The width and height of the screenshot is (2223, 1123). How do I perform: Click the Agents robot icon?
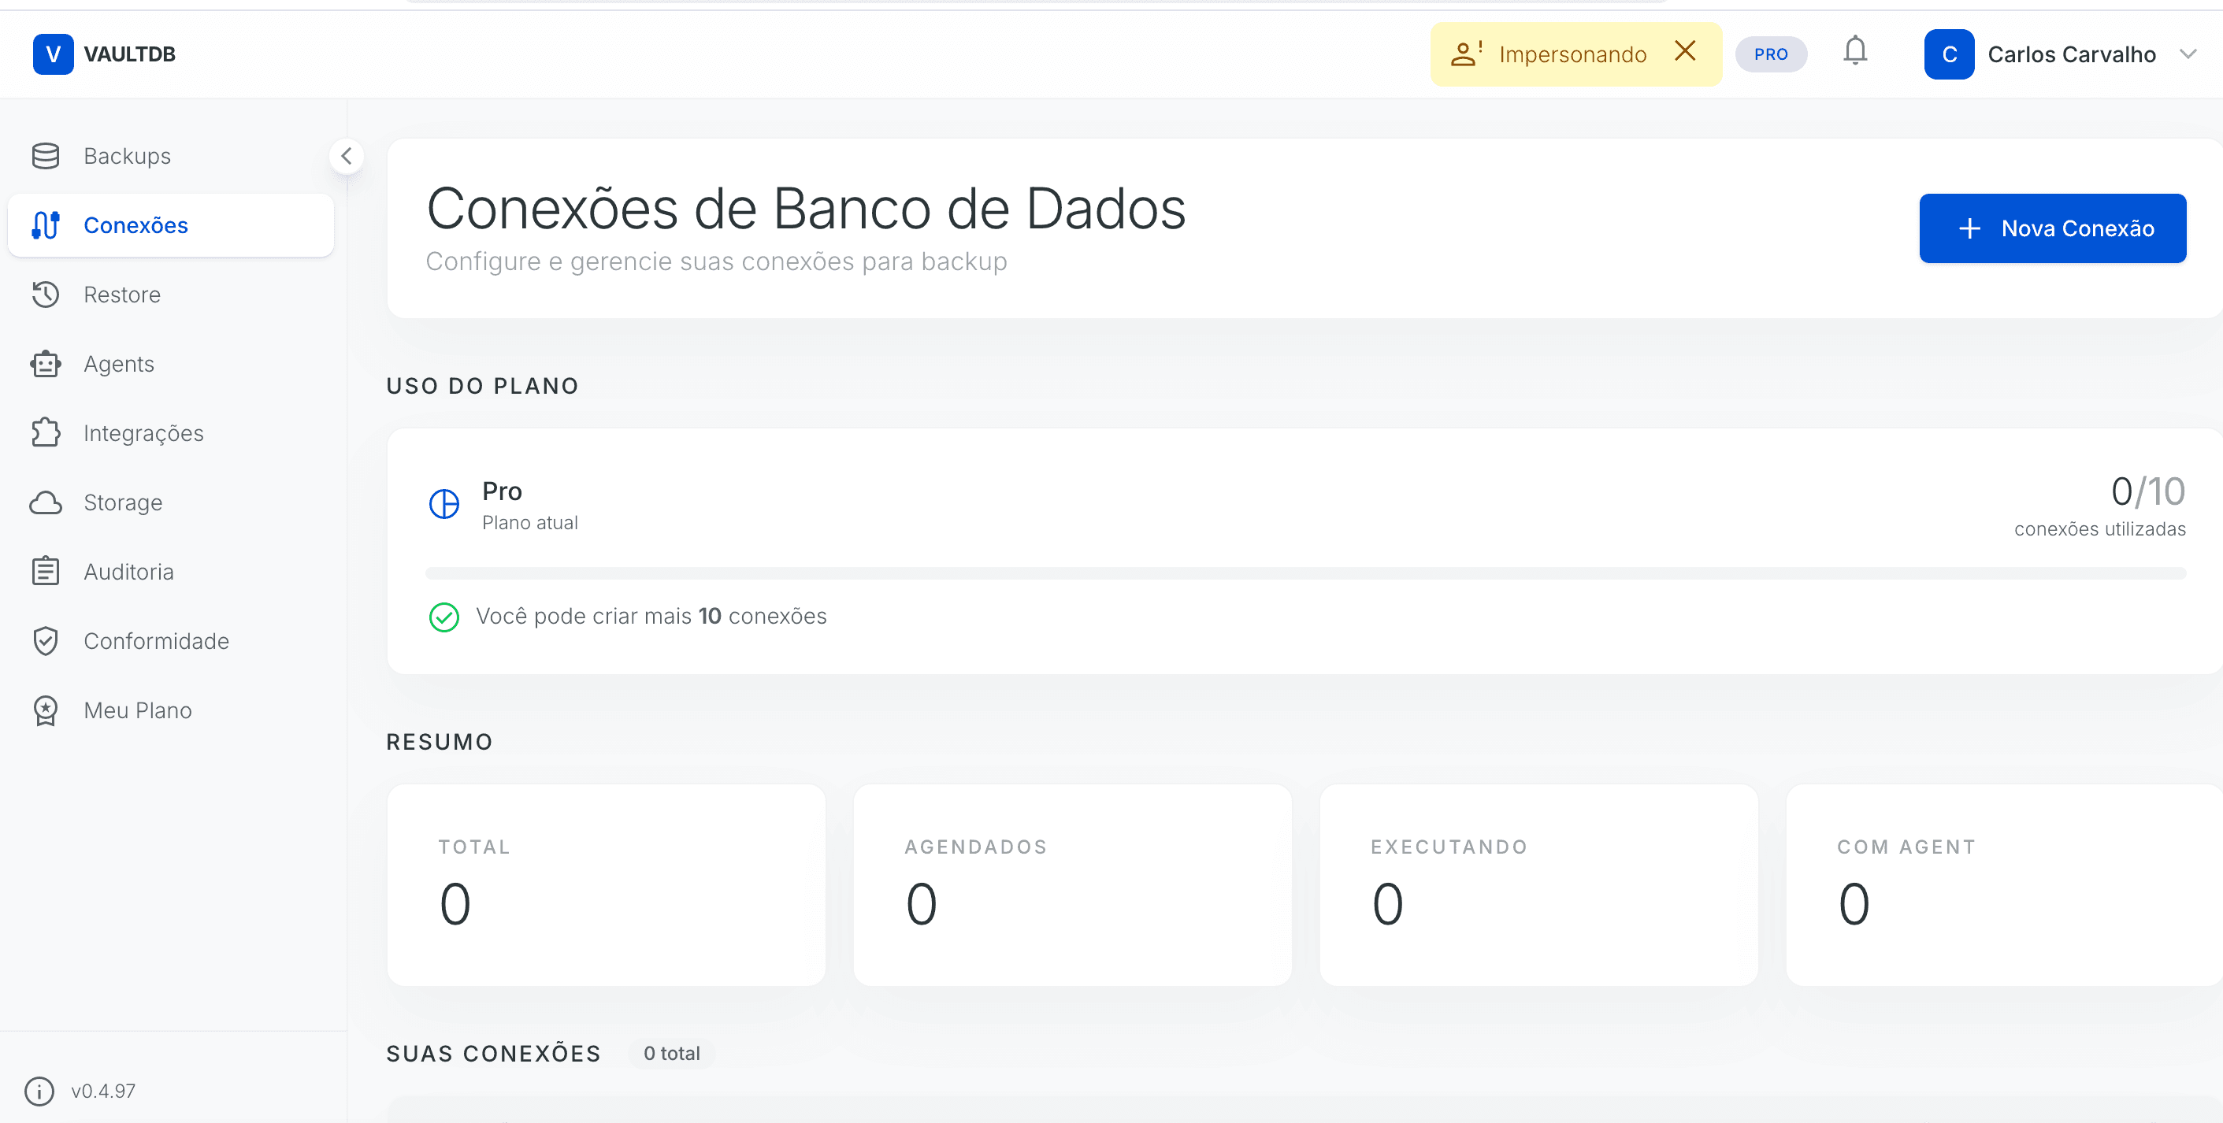[46, 364]
